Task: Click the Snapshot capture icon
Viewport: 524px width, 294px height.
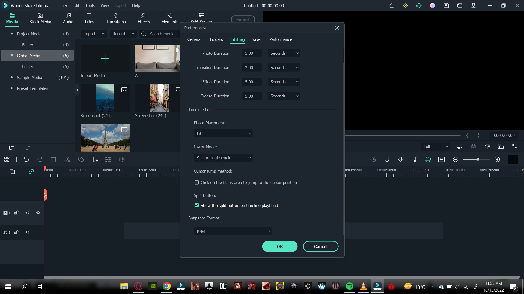Action: [x=474, y=146]
